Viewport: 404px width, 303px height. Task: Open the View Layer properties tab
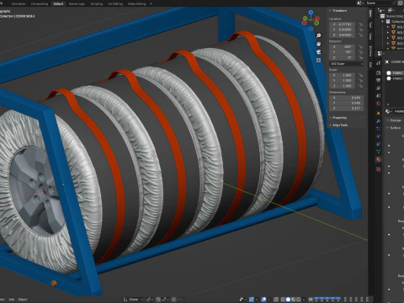click(379, 88)
